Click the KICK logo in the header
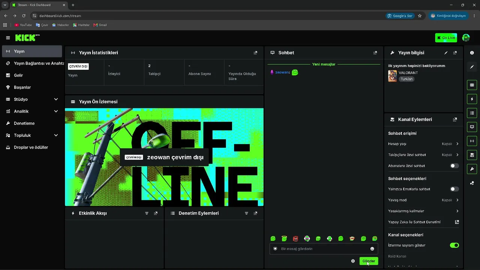The image size is (480, 270). [x=27, y=37]
